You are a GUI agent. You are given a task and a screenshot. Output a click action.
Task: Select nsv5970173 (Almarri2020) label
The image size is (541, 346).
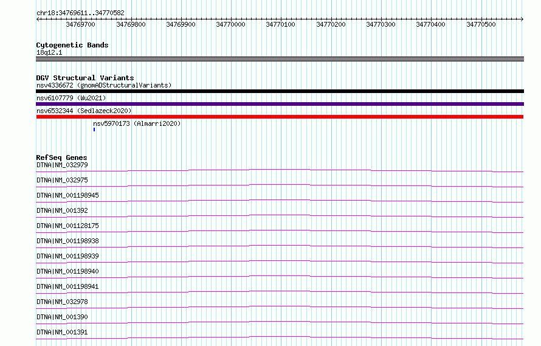coord(137,123)
